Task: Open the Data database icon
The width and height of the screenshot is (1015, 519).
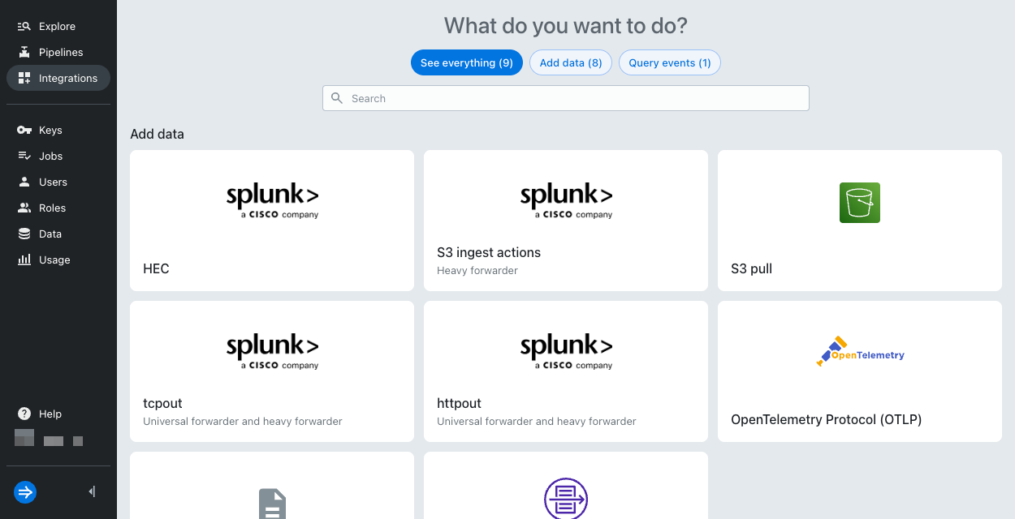Action: [24, 234]
